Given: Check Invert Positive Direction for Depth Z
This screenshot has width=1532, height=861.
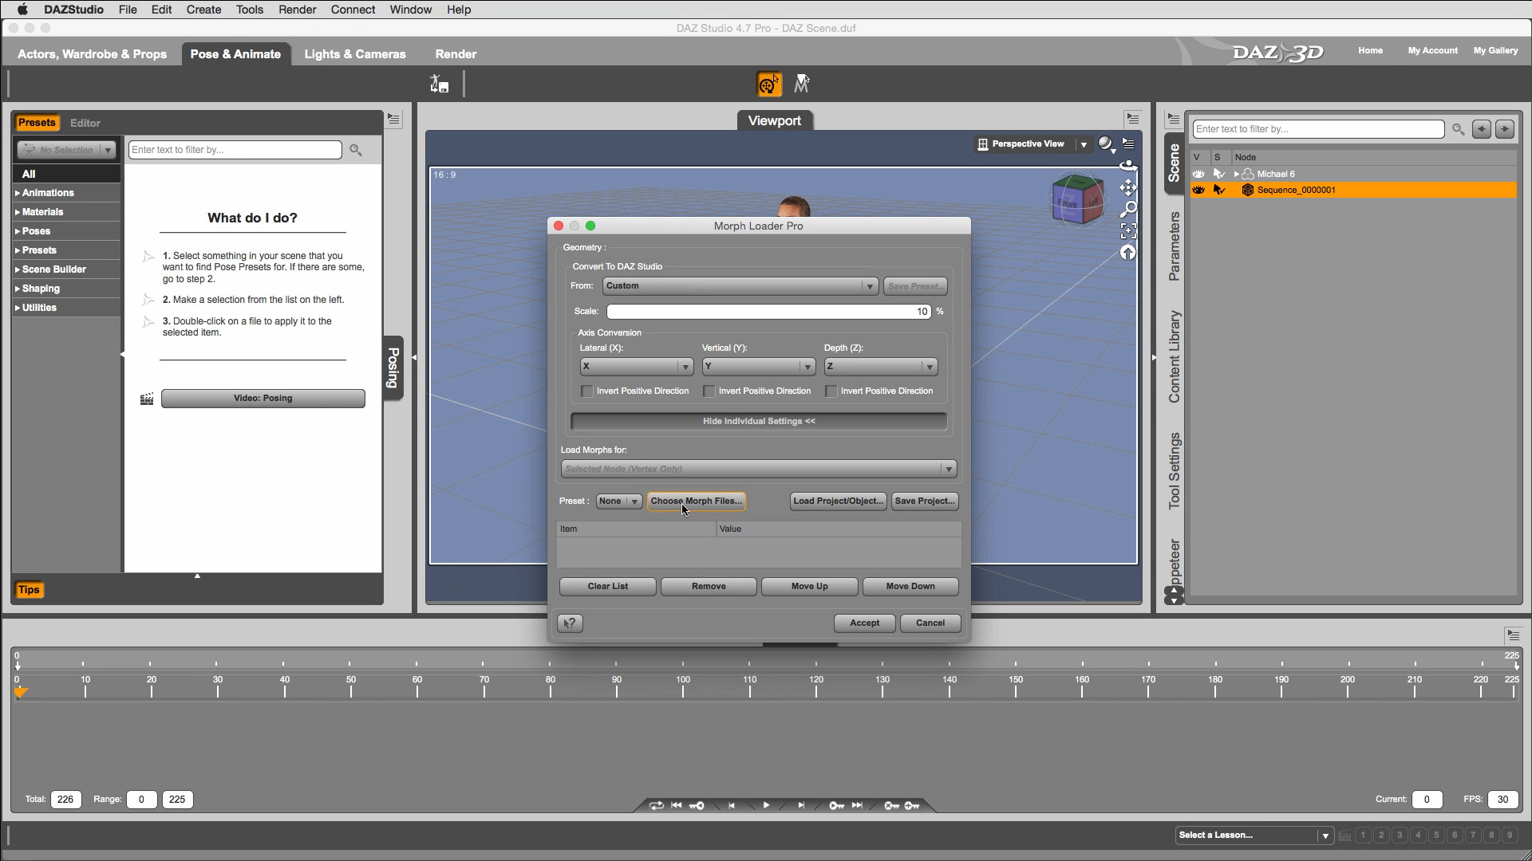Looking at the screenshot, I should coord(831,391).
